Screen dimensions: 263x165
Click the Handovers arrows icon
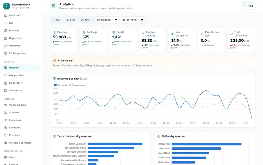click(x=5, y=46)
